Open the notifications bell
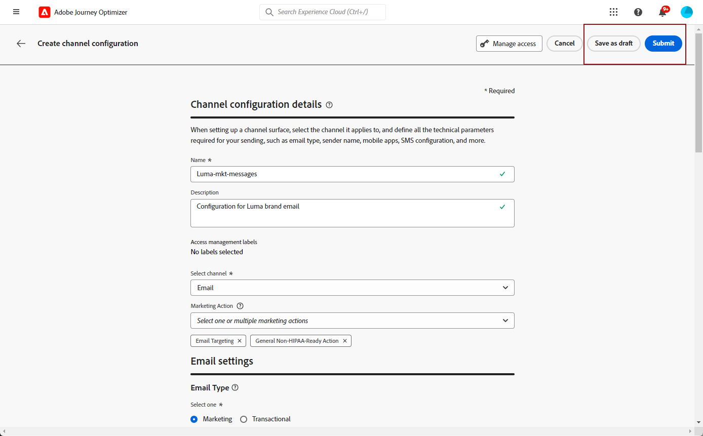Image resolution: width=703 pixels, height=436 pixels. pyautogui.click(x=662, y=13)
